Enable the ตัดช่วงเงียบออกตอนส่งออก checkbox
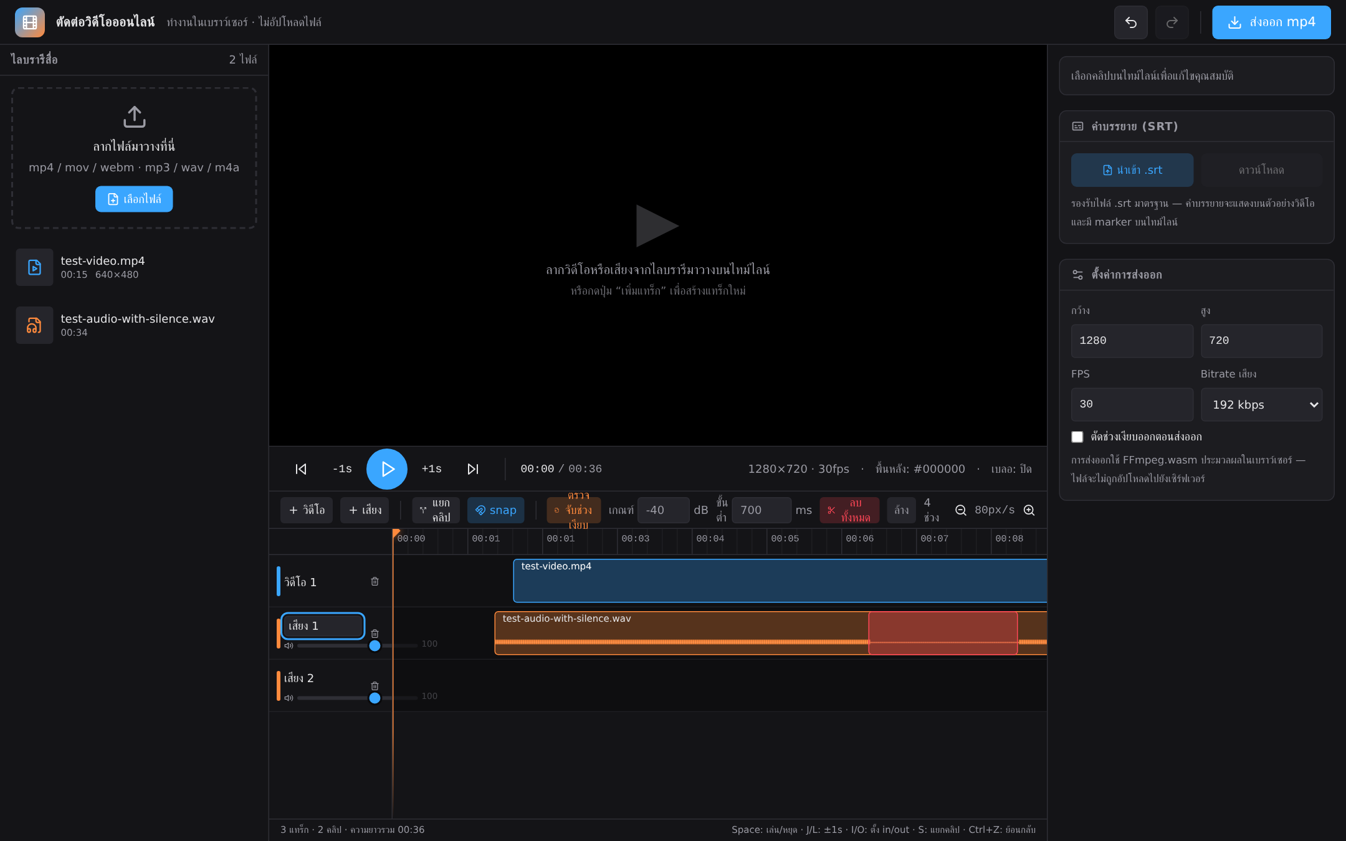Image resolution: width=1346 pixels, height=841 pixels. click(x=1077, y=437)
